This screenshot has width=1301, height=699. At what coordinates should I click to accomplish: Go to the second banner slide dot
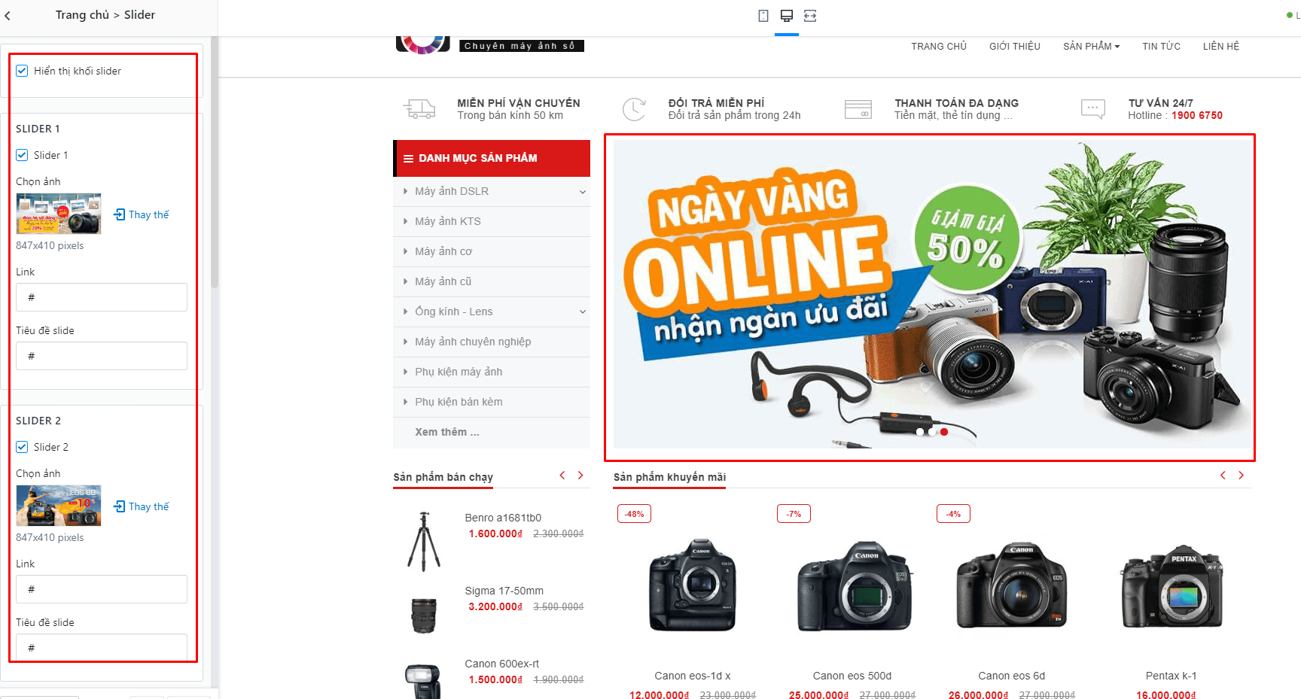tap(932, 432)
